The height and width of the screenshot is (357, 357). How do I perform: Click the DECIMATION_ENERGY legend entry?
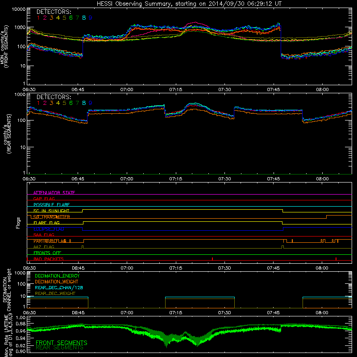57,276
